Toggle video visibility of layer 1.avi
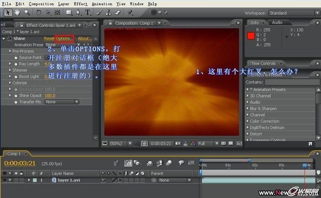This screenshot has height=198, width=321. 4,180
